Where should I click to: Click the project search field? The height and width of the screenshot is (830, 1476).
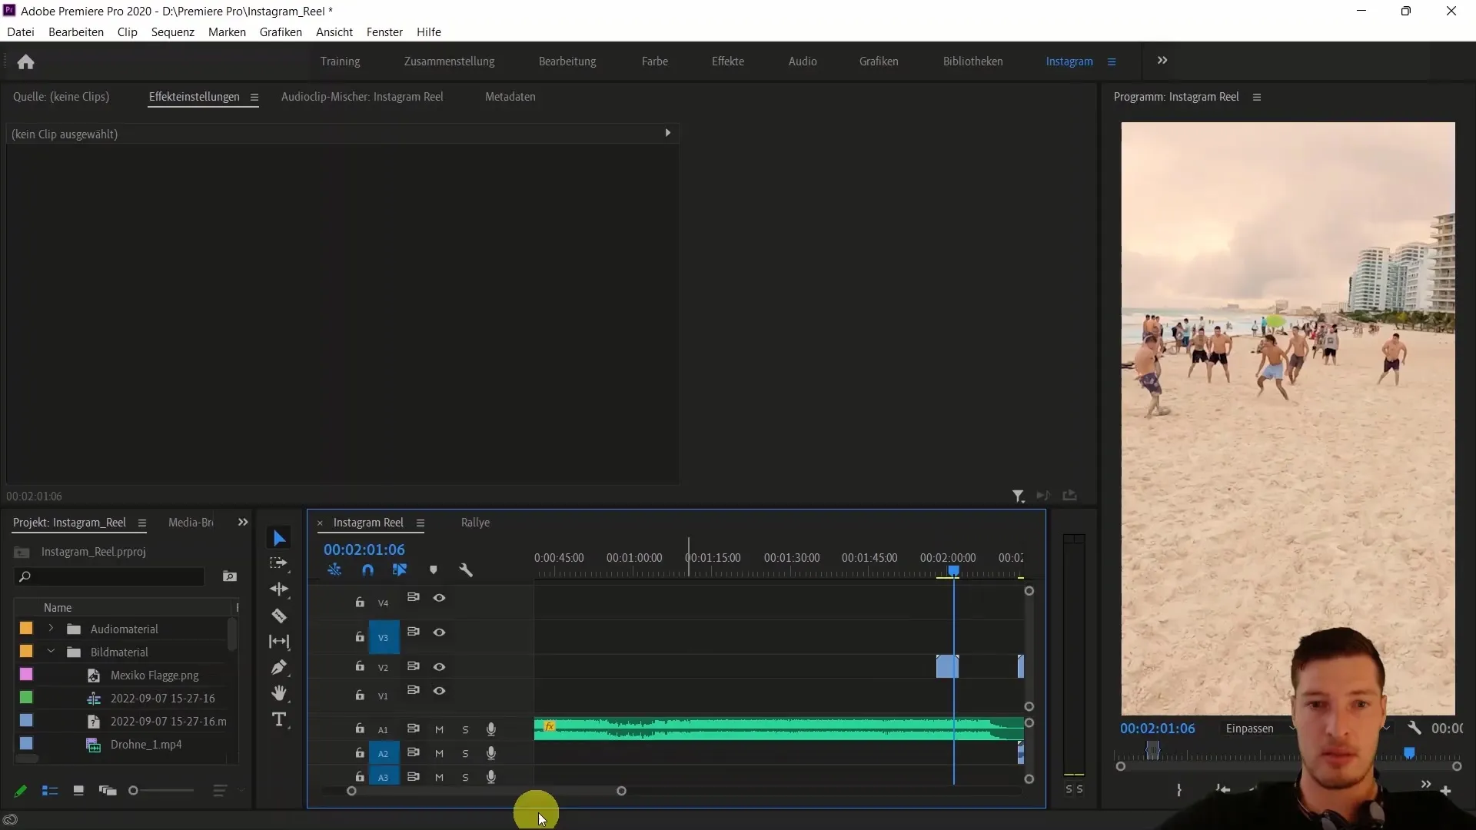[x=109, y=576]
